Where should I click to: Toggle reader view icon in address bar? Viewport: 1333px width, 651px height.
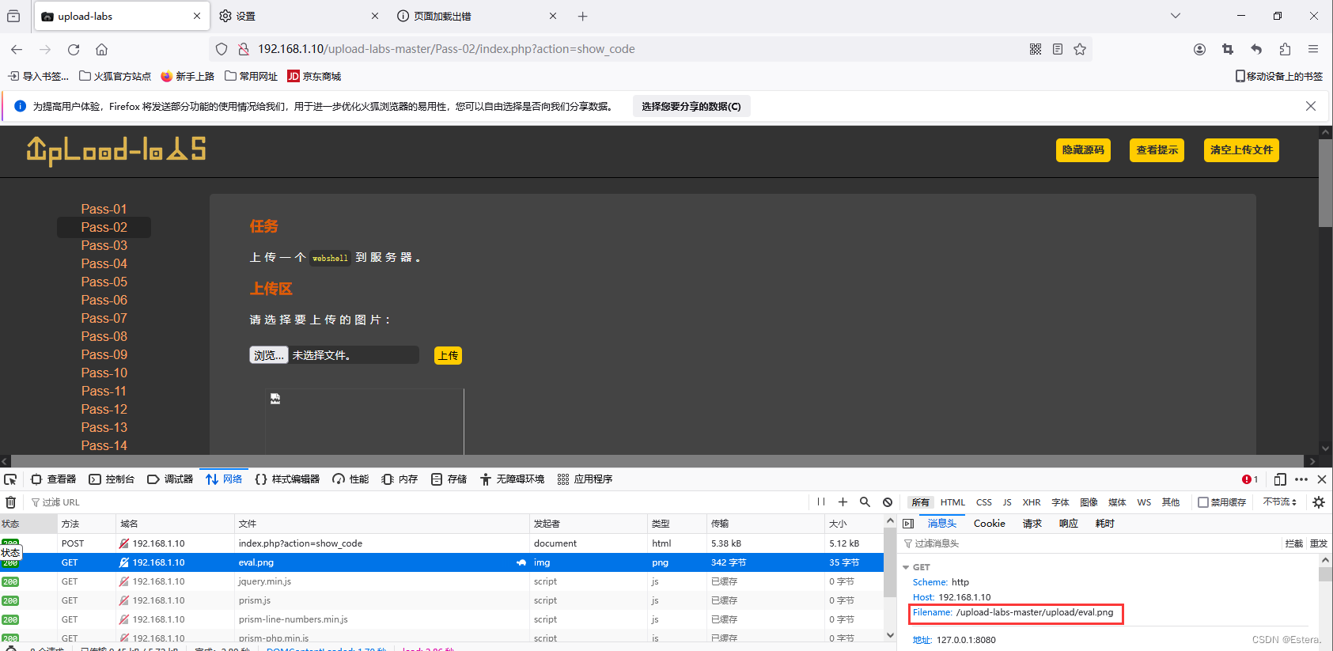pyautogui.click(x=1058, y=49)
